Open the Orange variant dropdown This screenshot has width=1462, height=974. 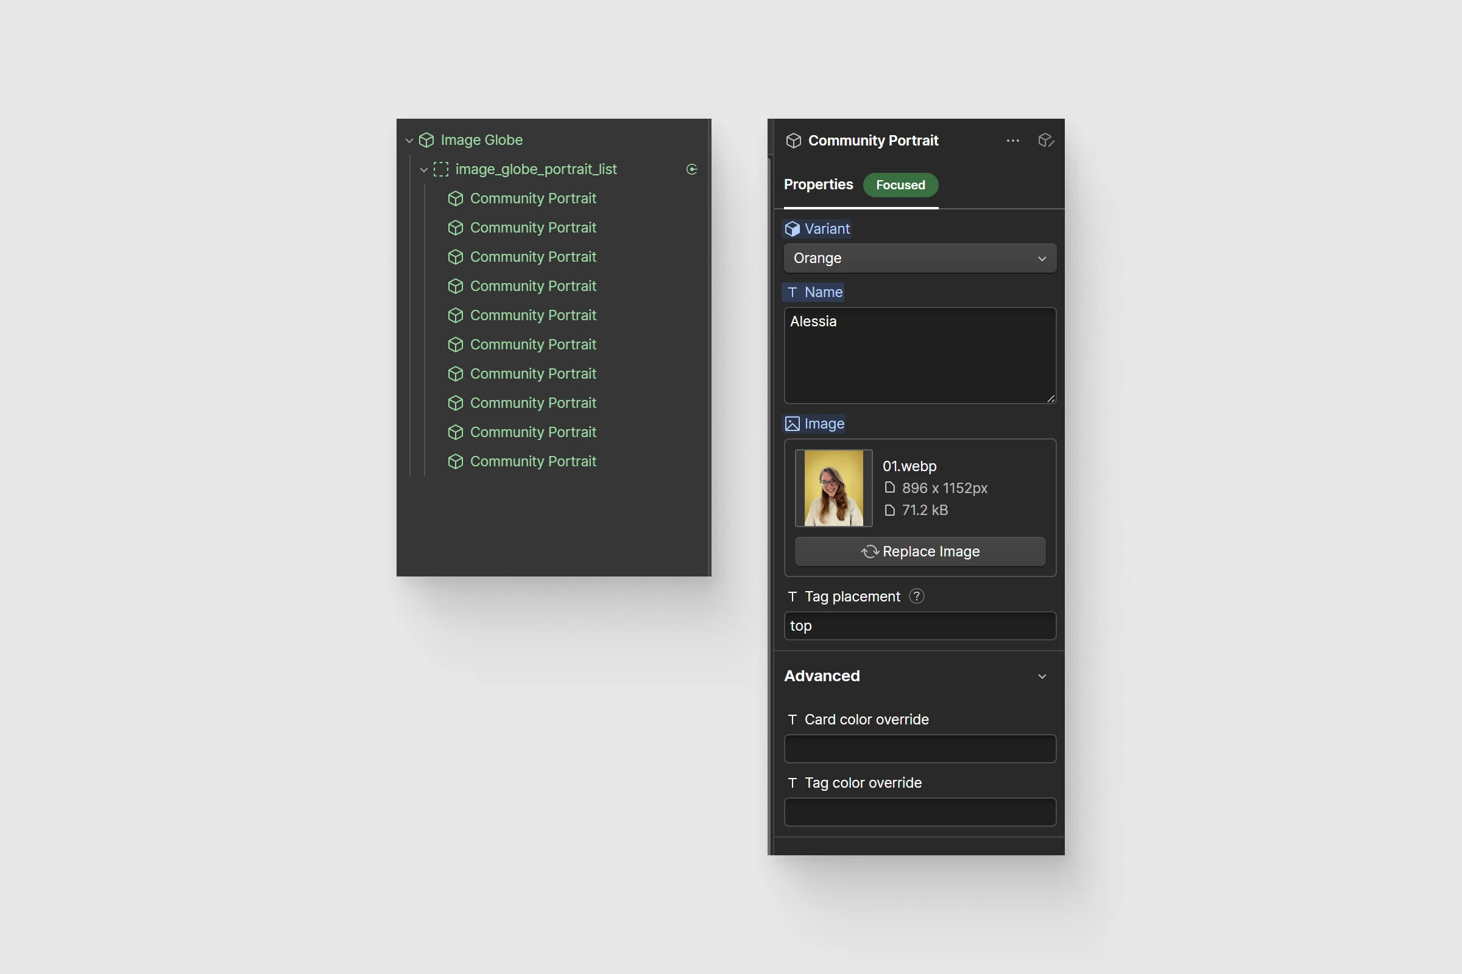[x=919, y=258]
